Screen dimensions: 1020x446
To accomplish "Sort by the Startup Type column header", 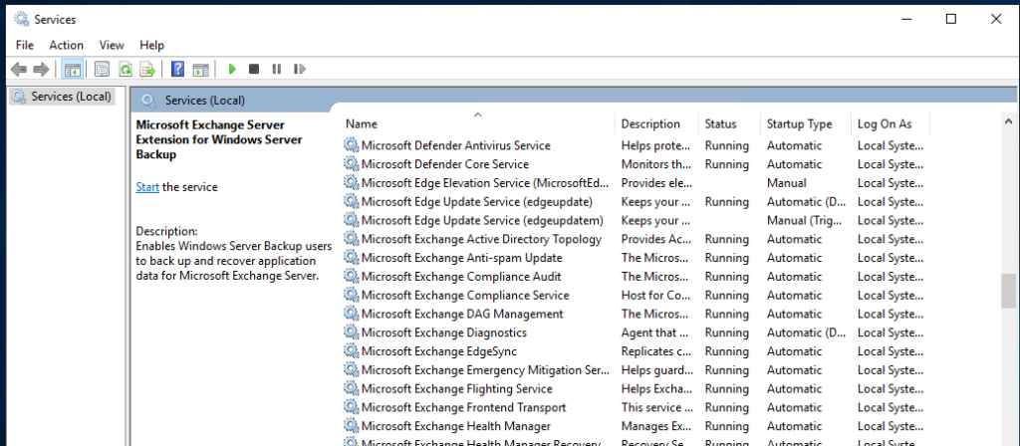I will click(x=806, y=123).
